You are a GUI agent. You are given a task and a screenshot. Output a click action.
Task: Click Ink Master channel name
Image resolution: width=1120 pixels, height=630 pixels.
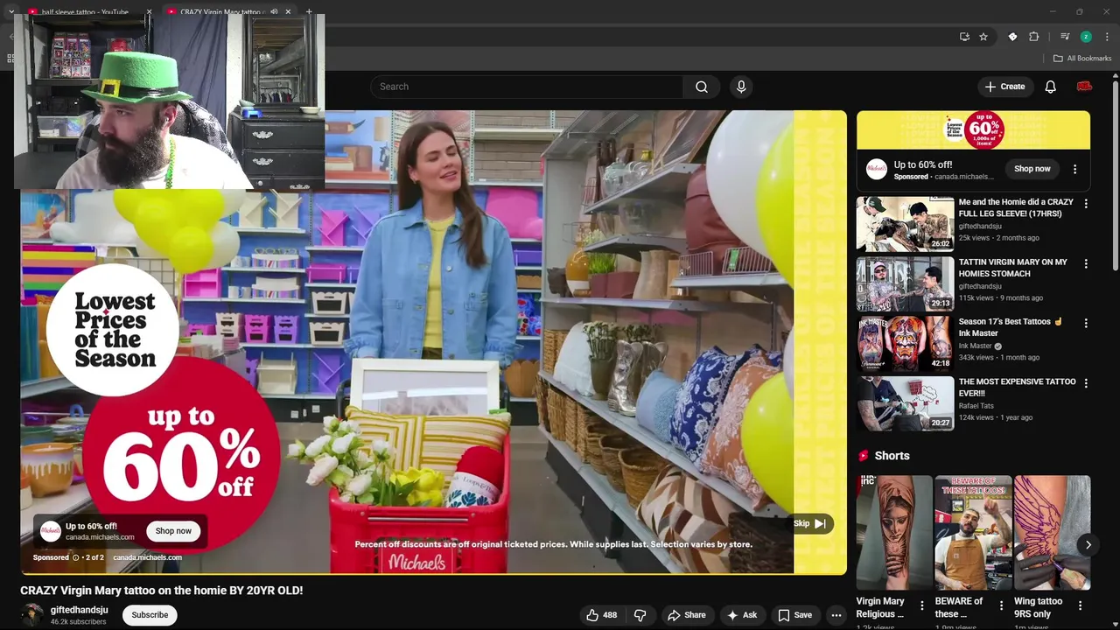point(975,346)
